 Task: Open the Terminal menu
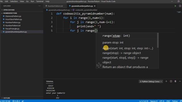40,1
